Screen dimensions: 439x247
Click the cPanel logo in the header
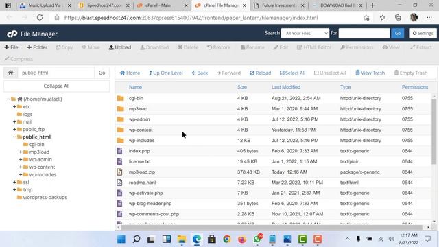(x=12, y=34)
